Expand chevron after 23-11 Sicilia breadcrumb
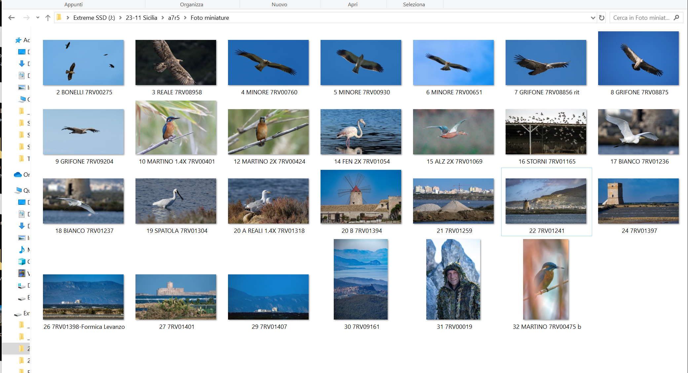This screenshot has width=688, height=373. (163, 18)
